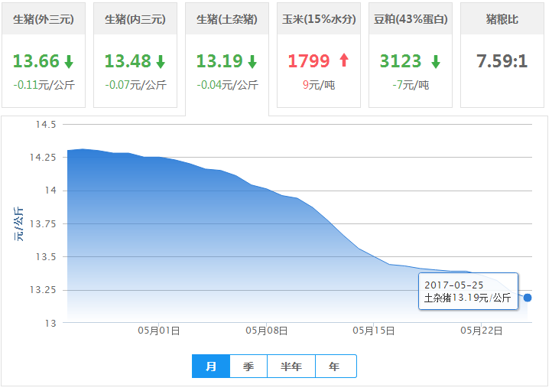Image resolution: width=552 pixels, height=391 pixels.
Task: Switch chart range to 季
Action: pos(248,367)
